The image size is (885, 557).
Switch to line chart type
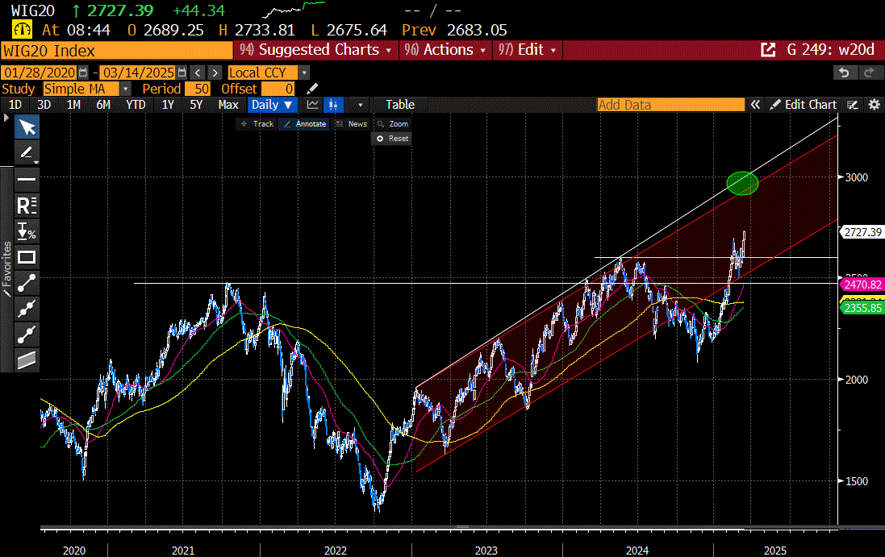(x=313, y=105)
